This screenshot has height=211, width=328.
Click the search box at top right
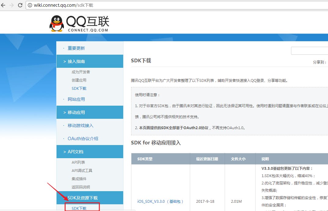click(x=309, y=51)
